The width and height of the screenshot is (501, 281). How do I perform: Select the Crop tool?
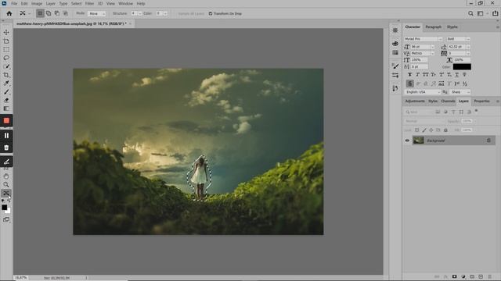point(6,75)
